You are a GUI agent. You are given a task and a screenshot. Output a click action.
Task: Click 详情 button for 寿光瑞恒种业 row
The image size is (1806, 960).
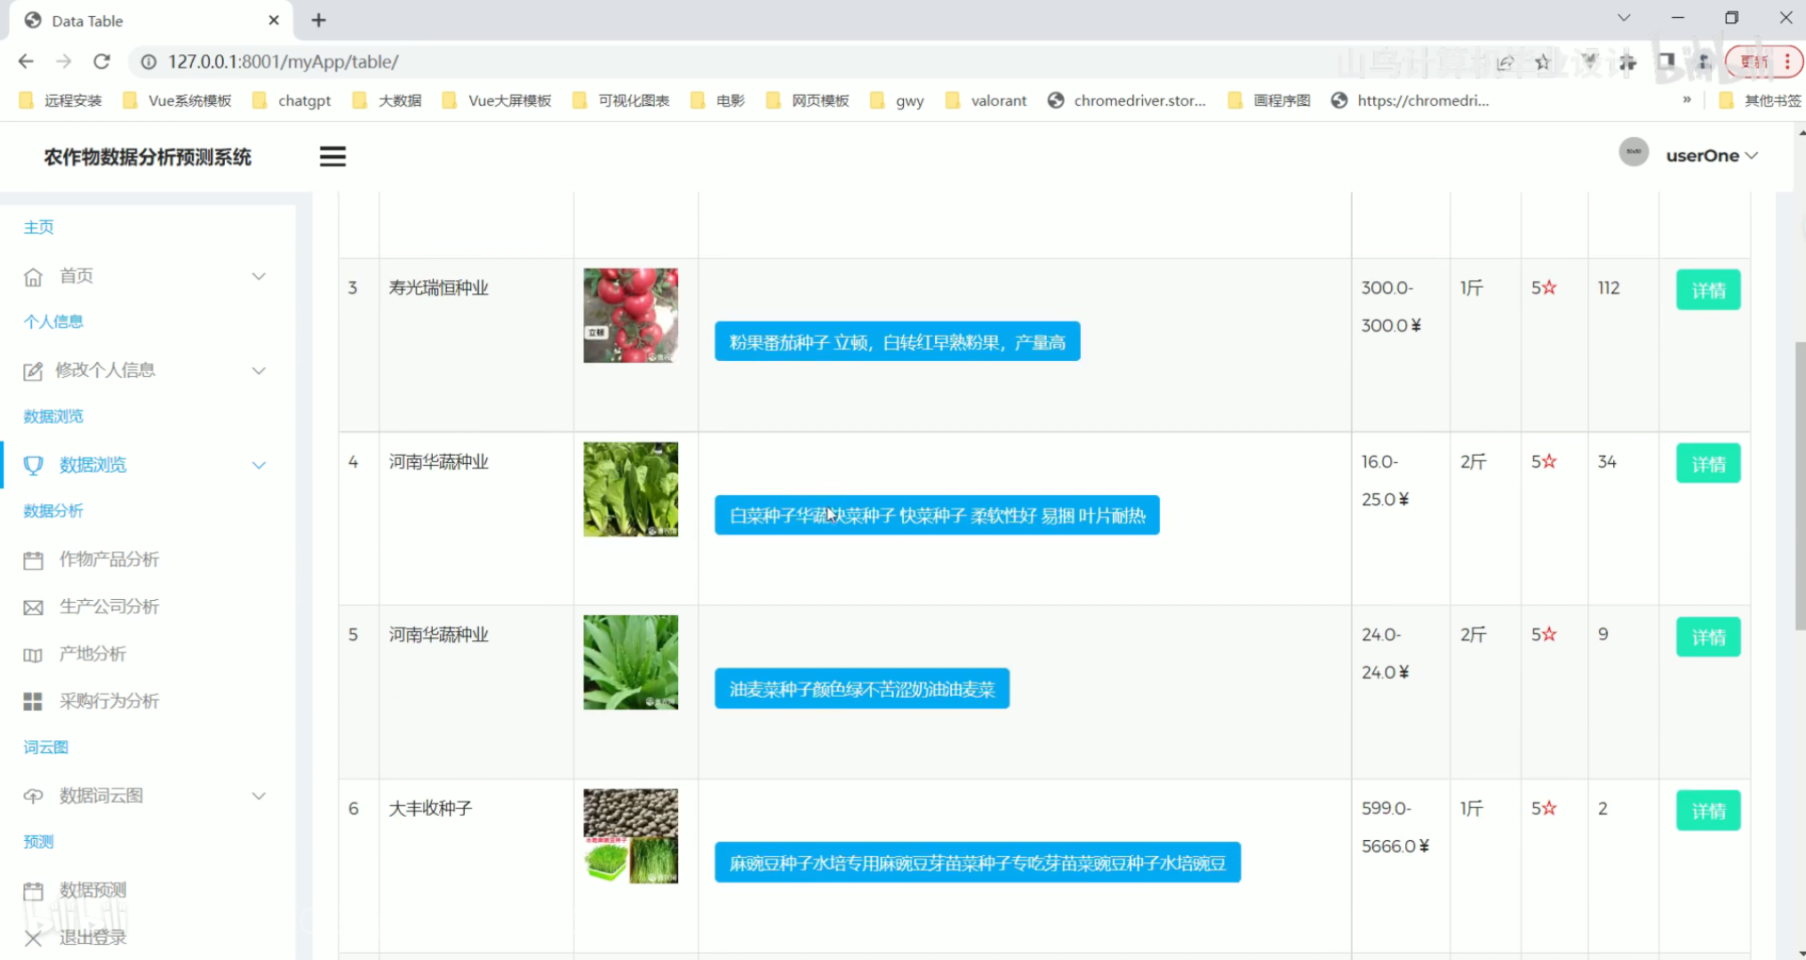pos(1707,290)
